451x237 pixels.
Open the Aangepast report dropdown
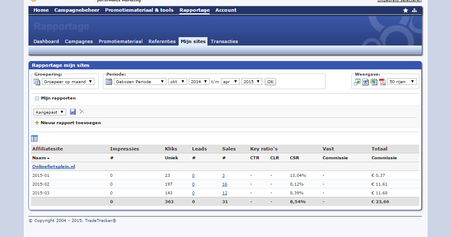pyautogui.click(x=50, y=112)
